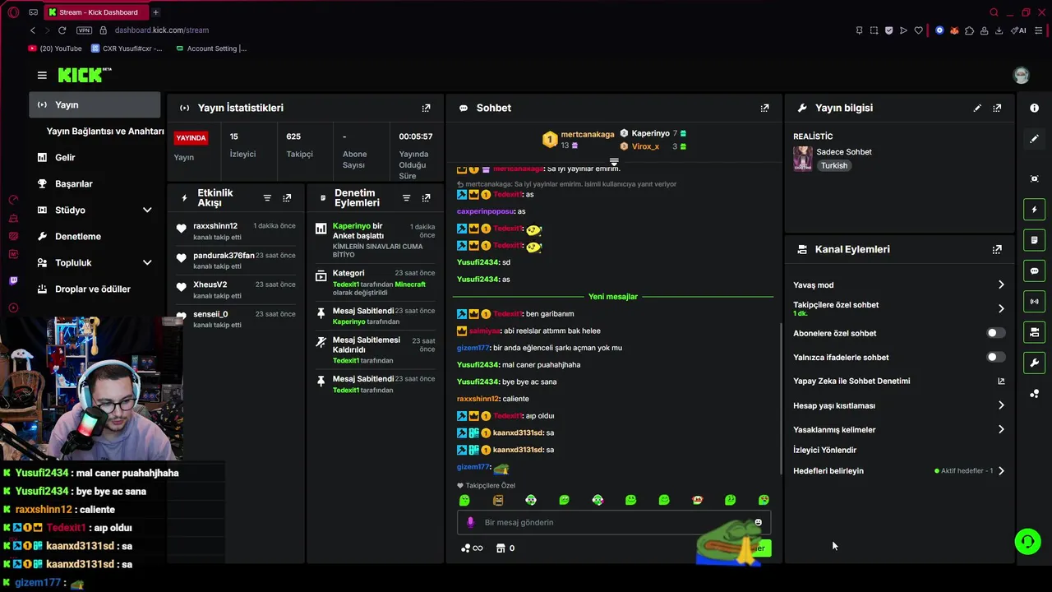This screenshot has height=592, width=1052.
Task: Click İzleyici Yönlendir
Action: [x=824, y=450]
